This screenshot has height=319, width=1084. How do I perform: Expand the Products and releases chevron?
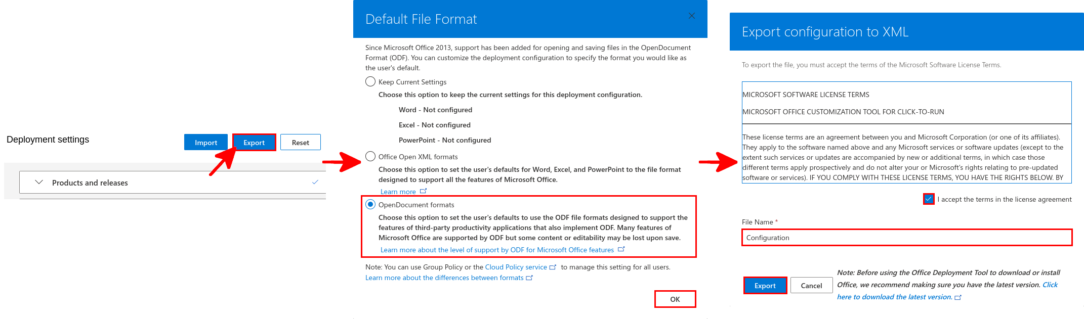click(39, 183)
